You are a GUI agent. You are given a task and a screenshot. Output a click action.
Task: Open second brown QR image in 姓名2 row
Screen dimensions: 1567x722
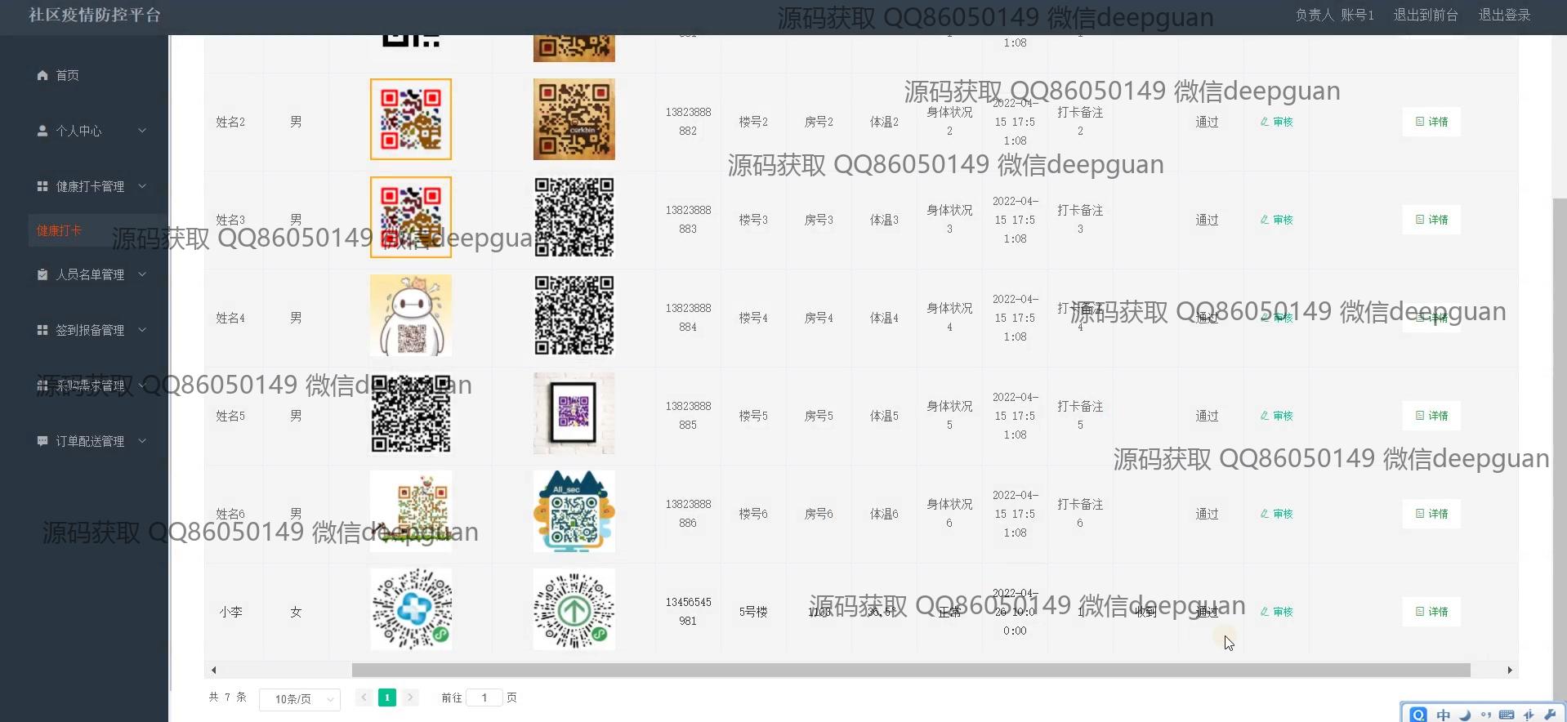tap(574, 119)
